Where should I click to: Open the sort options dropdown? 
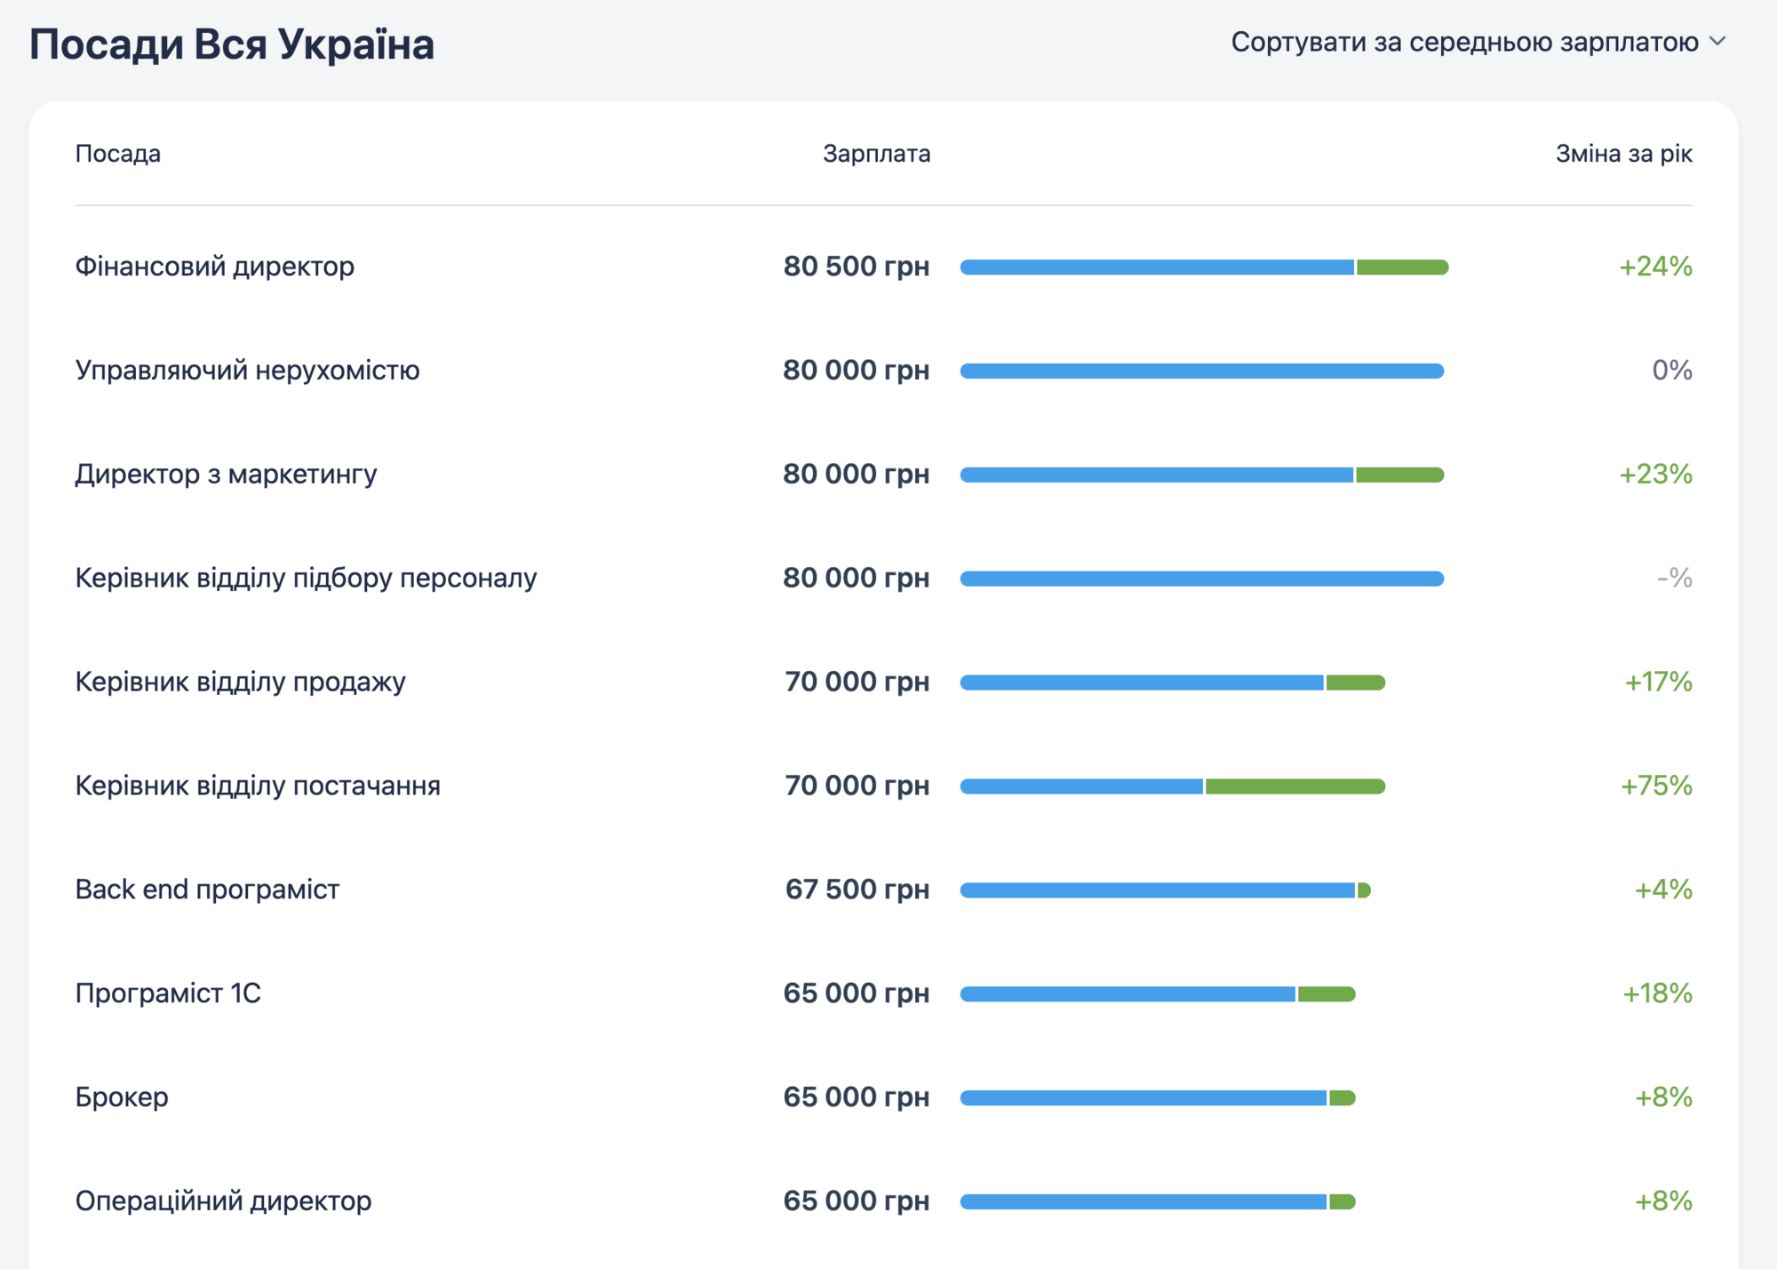(1475, 41)
